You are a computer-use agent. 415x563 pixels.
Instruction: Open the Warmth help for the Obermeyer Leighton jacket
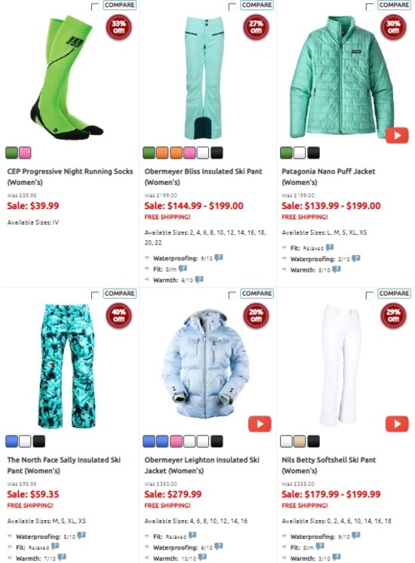pyautogui.click(x=202, y=557)
